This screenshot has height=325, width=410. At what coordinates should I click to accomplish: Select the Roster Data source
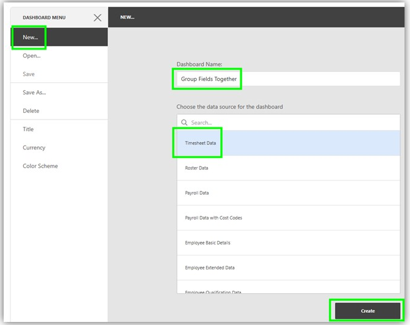(x=289, y=168)
